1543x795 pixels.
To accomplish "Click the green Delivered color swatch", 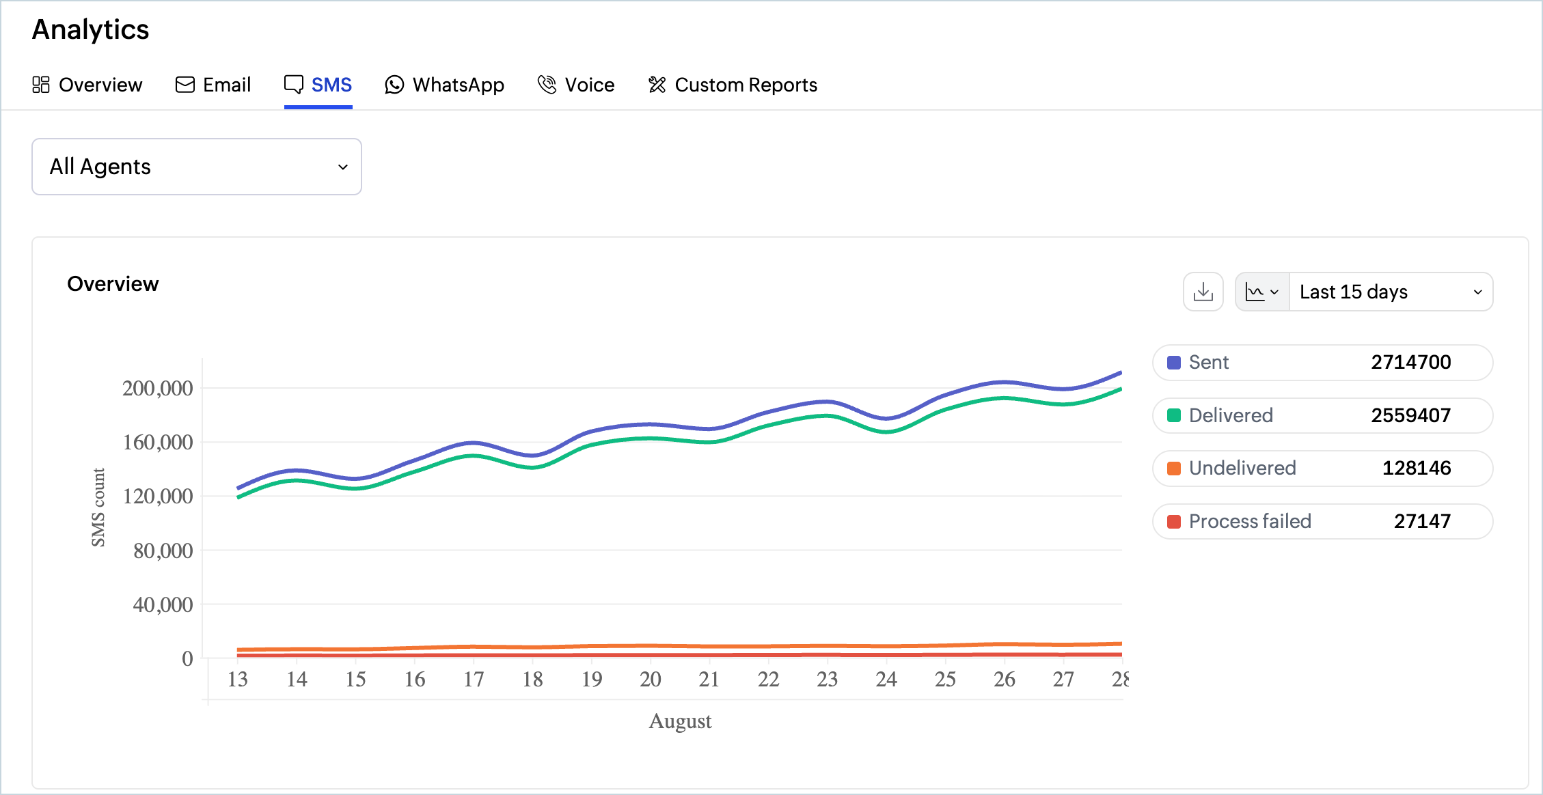I will tap(1174, 416).
